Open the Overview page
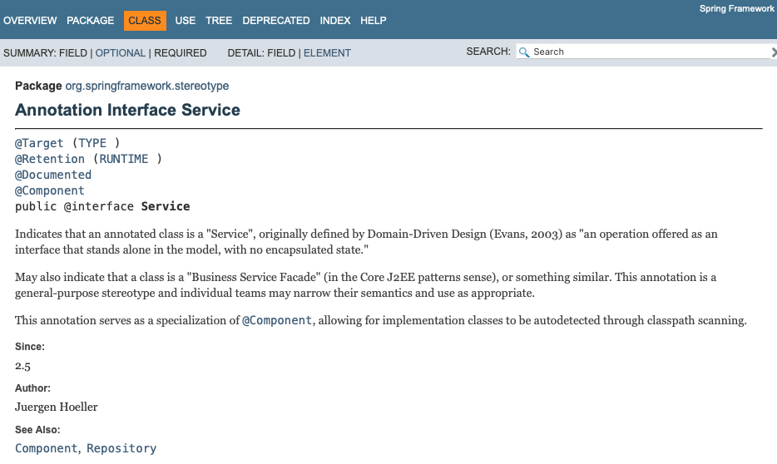This screenshot has width=777, height=464. coord(30,21)
